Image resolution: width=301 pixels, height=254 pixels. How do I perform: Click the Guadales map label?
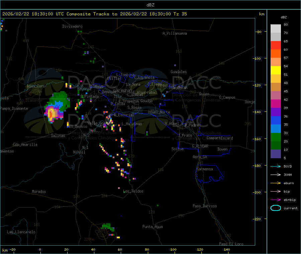pos(179,72)
